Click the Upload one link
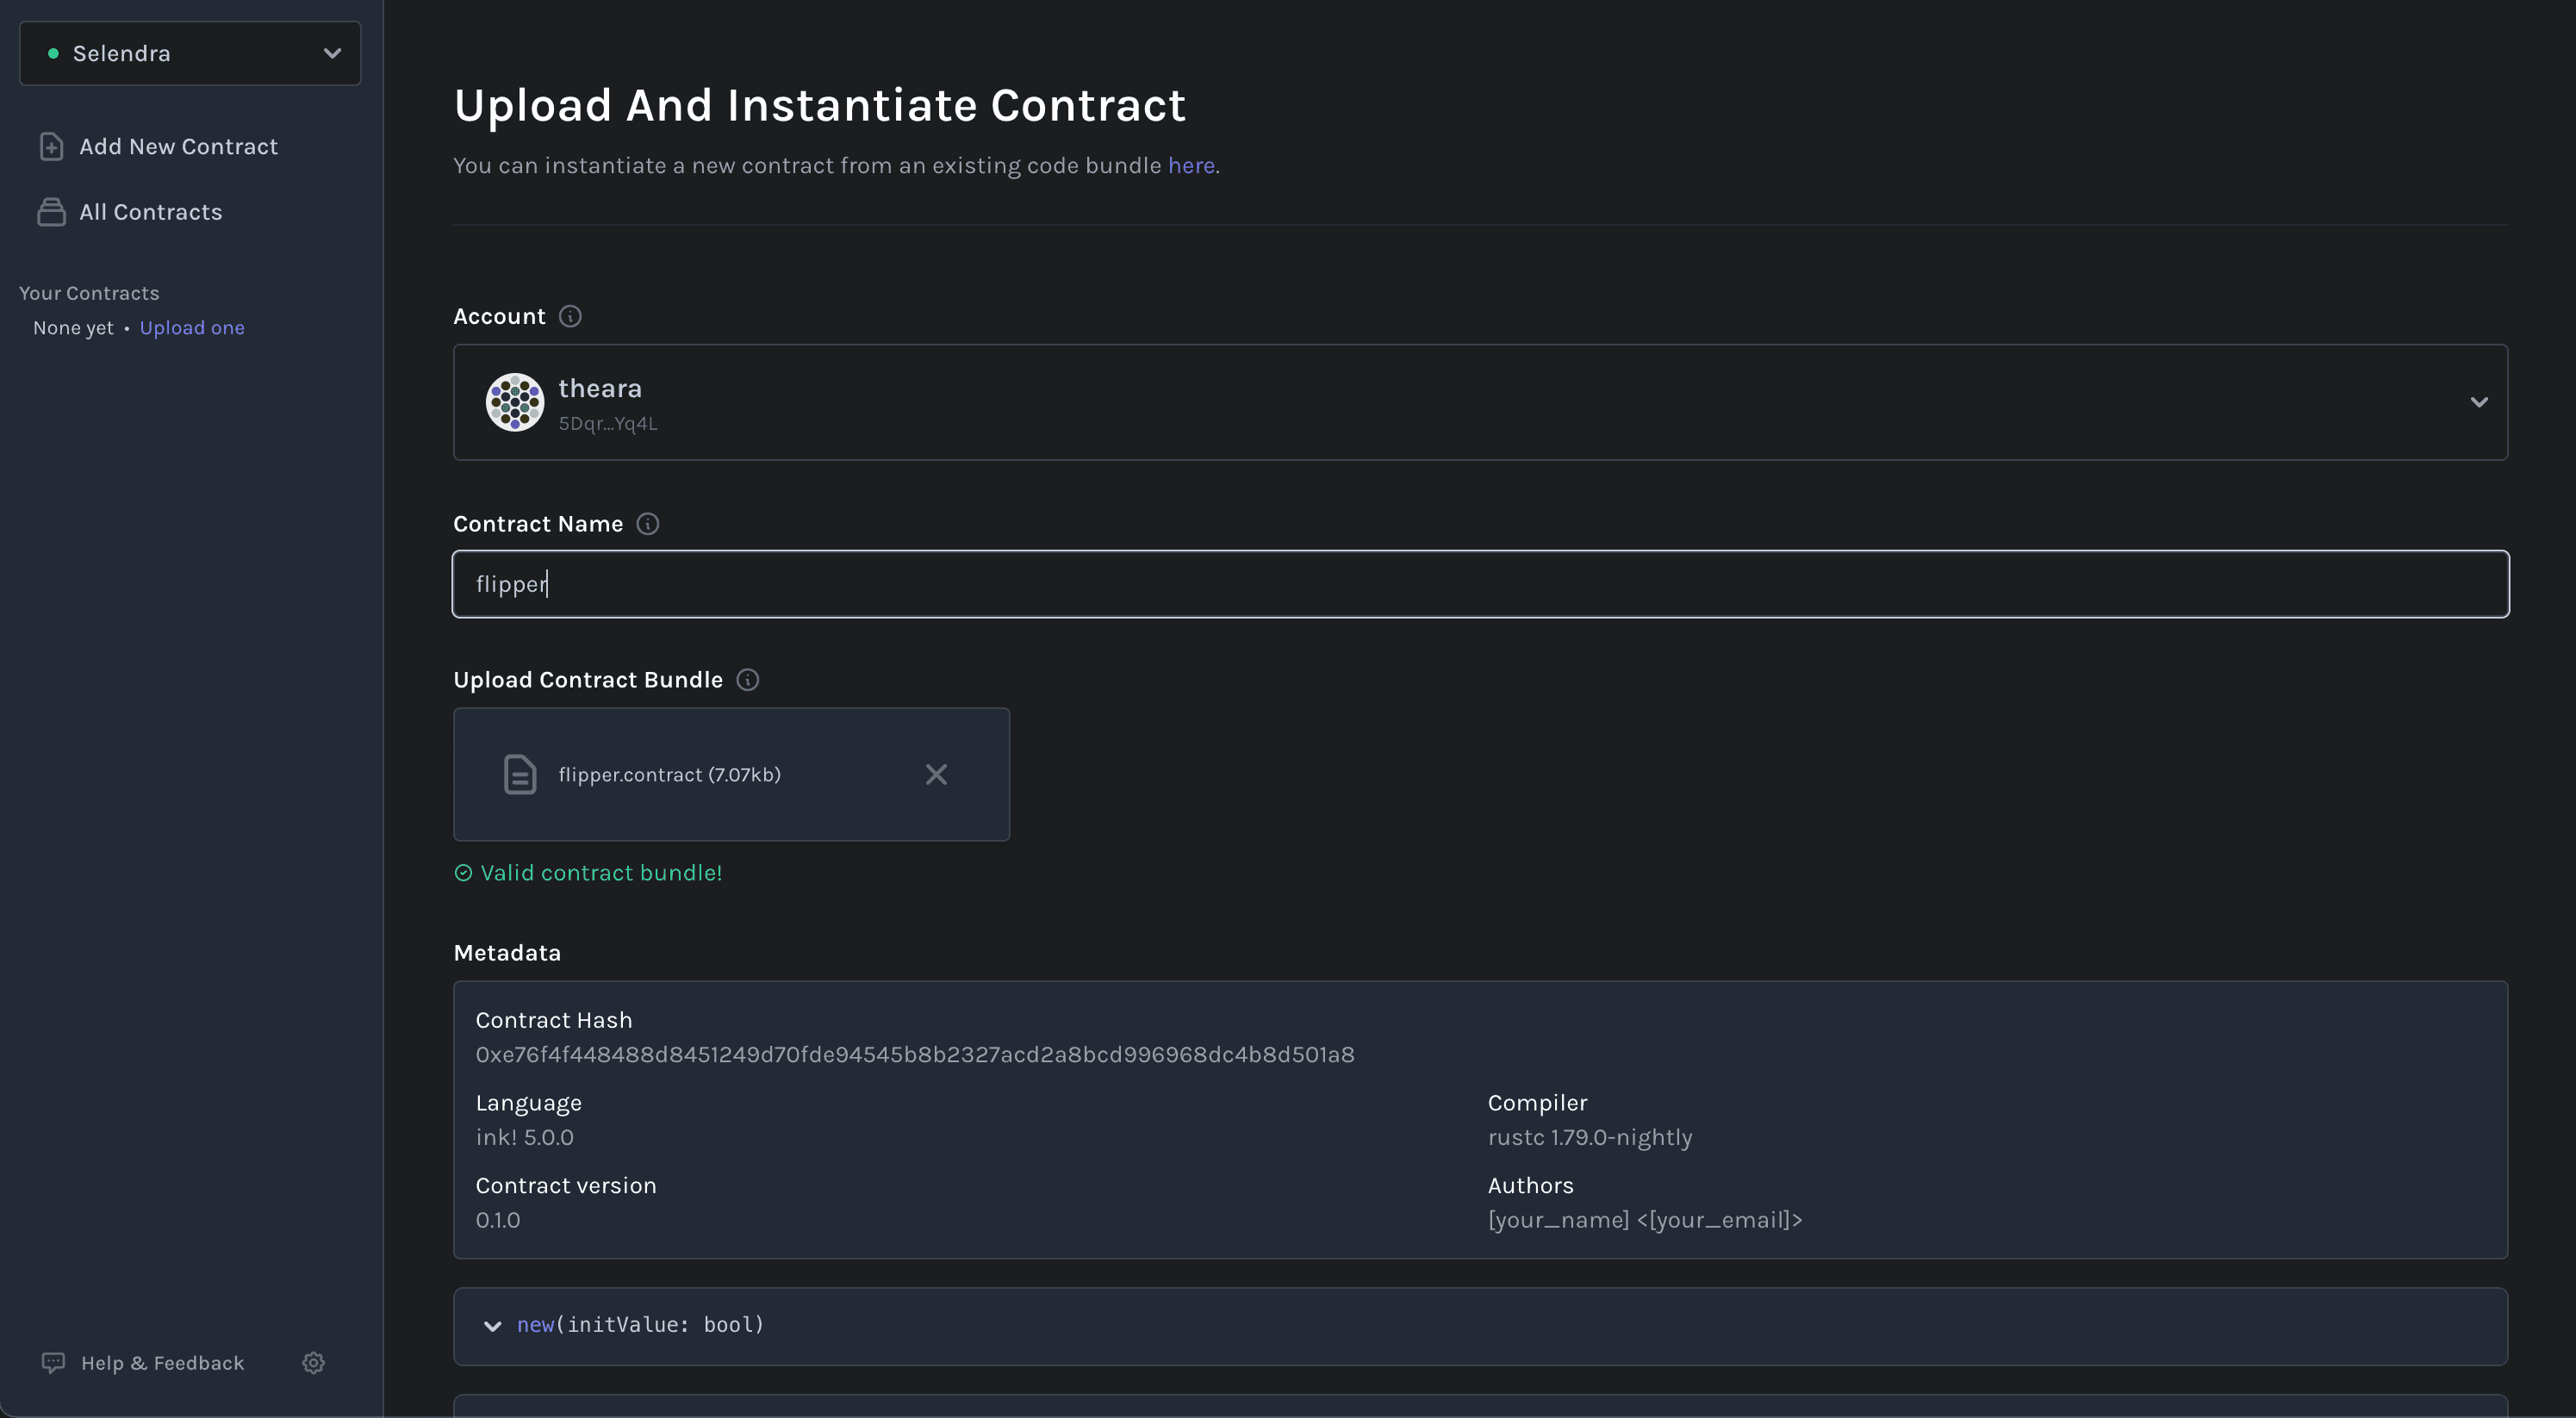The width and height of the screenshot is (2576, 1418). tap(191, 327)
